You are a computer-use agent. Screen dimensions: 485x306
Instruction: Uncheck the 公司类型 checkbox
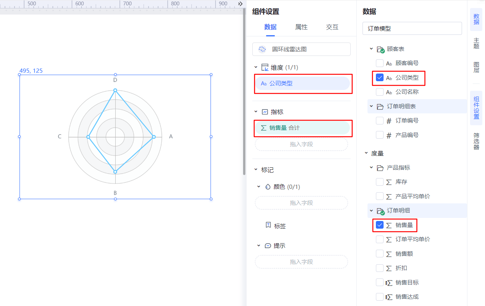pos(380,77)
